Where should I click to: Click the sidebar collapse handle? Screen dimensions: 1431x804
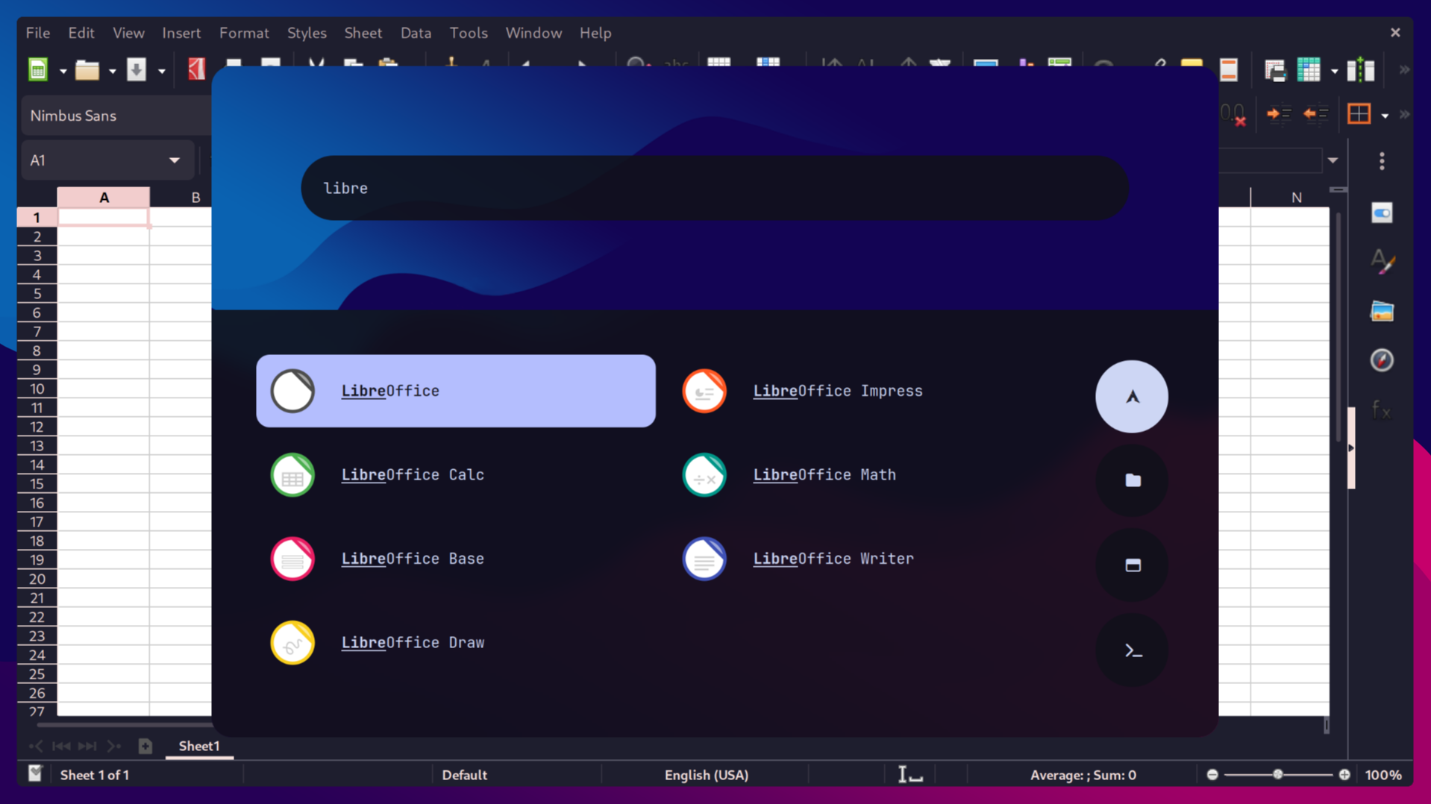pyautogui.click(x=1351, y=448)
